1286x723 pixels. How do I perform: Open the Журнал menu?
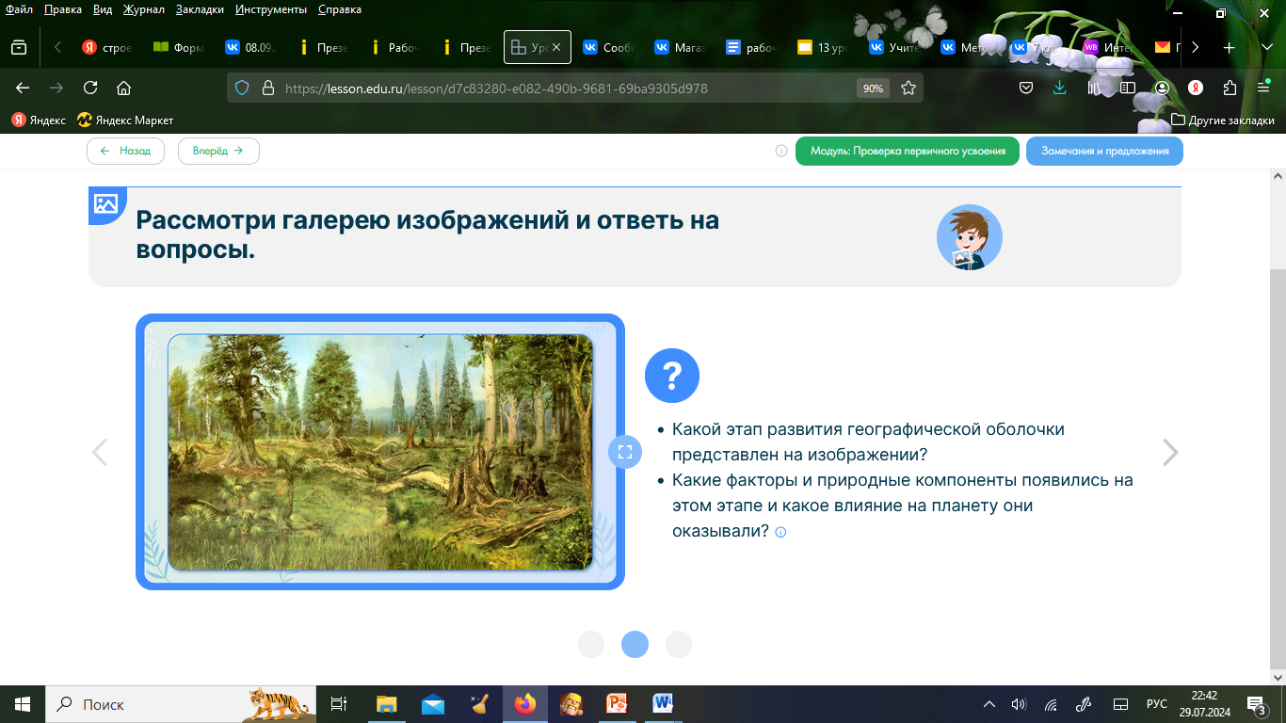click(144, 9)
